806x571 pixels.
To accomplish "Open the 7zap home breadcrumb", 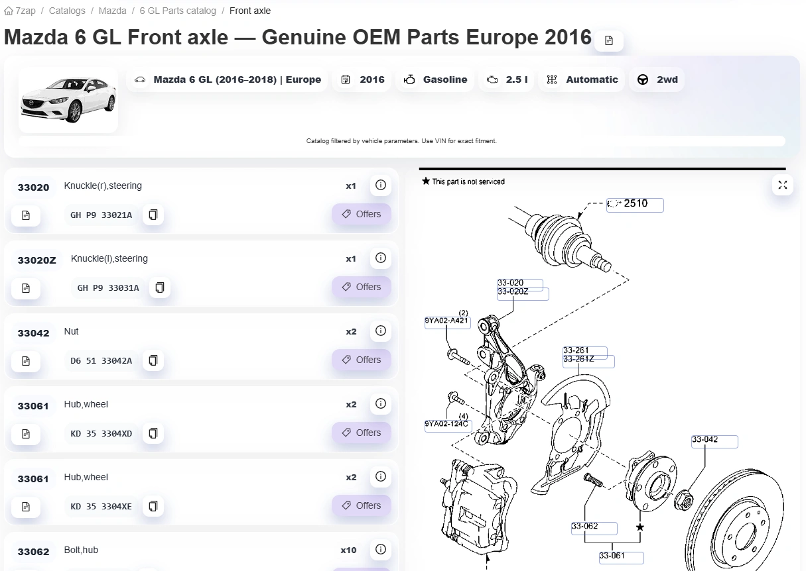I will click(x=20, y=11).
